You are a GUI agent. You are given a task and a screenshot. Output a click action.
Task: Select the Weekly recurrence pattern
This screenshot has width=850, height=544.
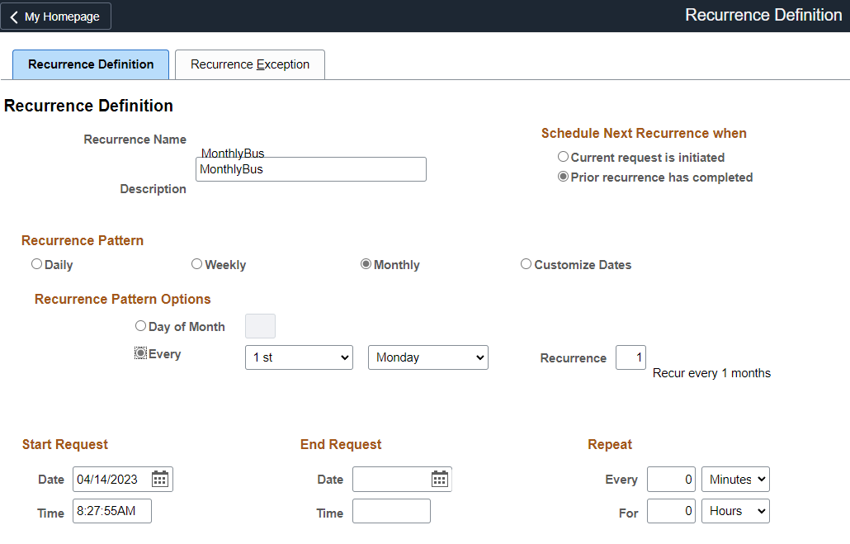(x=196, y=263)
